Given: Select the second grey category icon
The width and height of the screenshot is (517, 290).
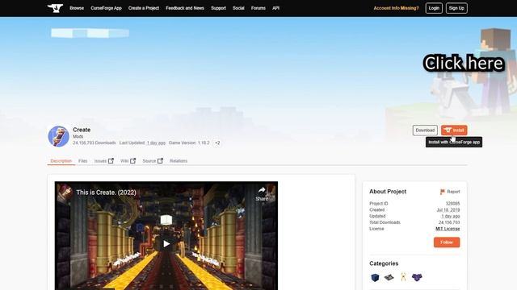Looking at the screenshot, I should (x=389, y=277).
